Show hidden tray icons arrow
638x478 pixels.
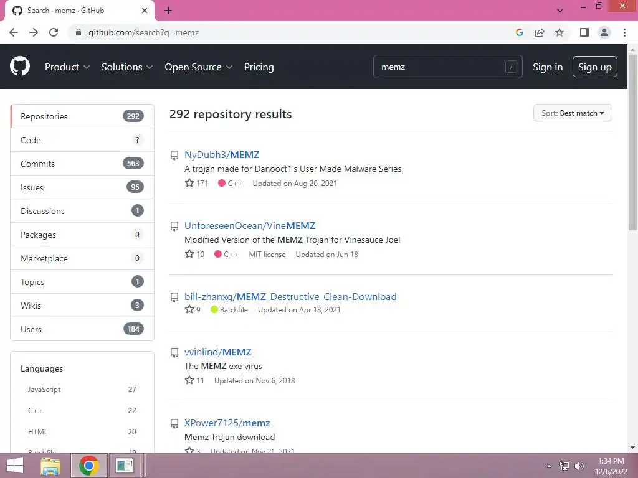click(x=549, y=466)
